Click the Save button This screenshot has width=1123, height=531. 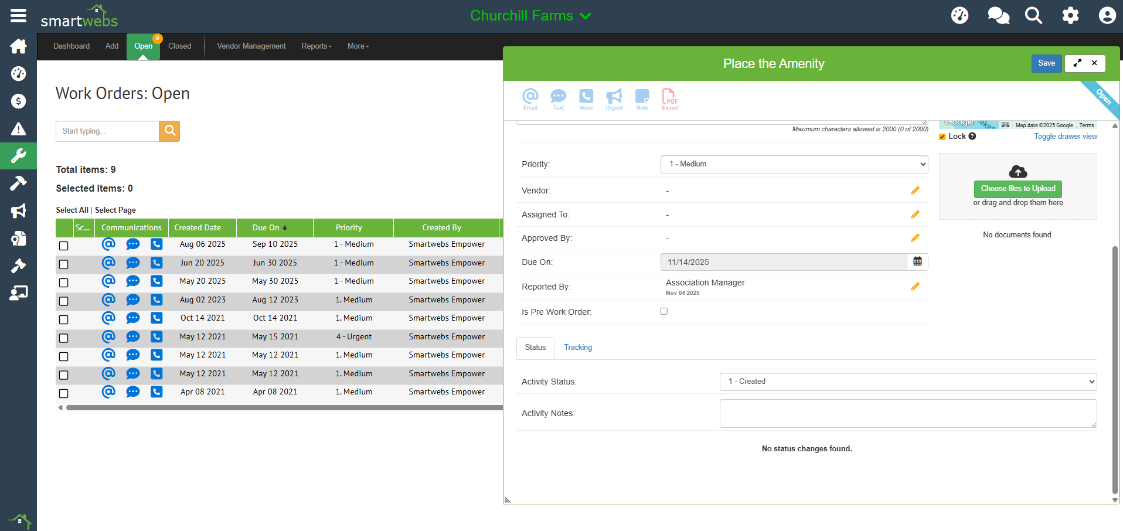pos(1046,63)
